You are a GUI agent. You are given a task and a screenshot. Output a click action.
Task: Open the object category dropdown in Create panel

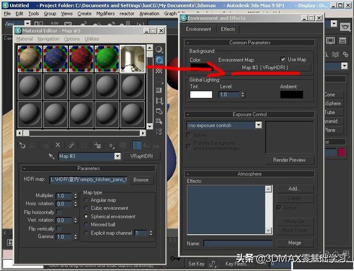(x=344, y=66)
